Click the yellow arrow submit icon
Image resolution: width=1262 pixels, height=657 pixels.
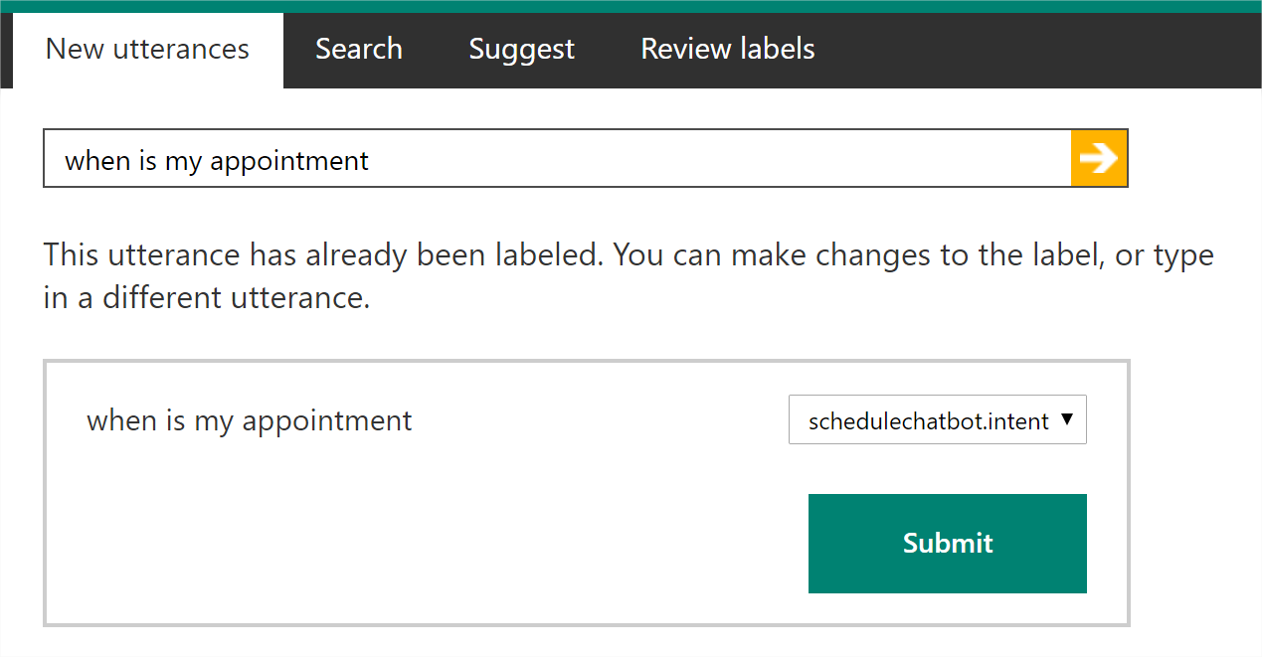click(1099, 158)
